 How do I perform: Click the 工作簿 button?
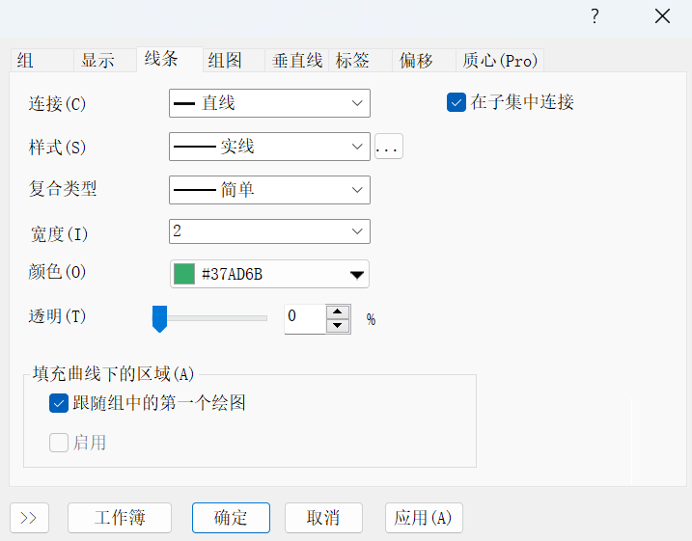pyautogui.click(x=120, y=518)
